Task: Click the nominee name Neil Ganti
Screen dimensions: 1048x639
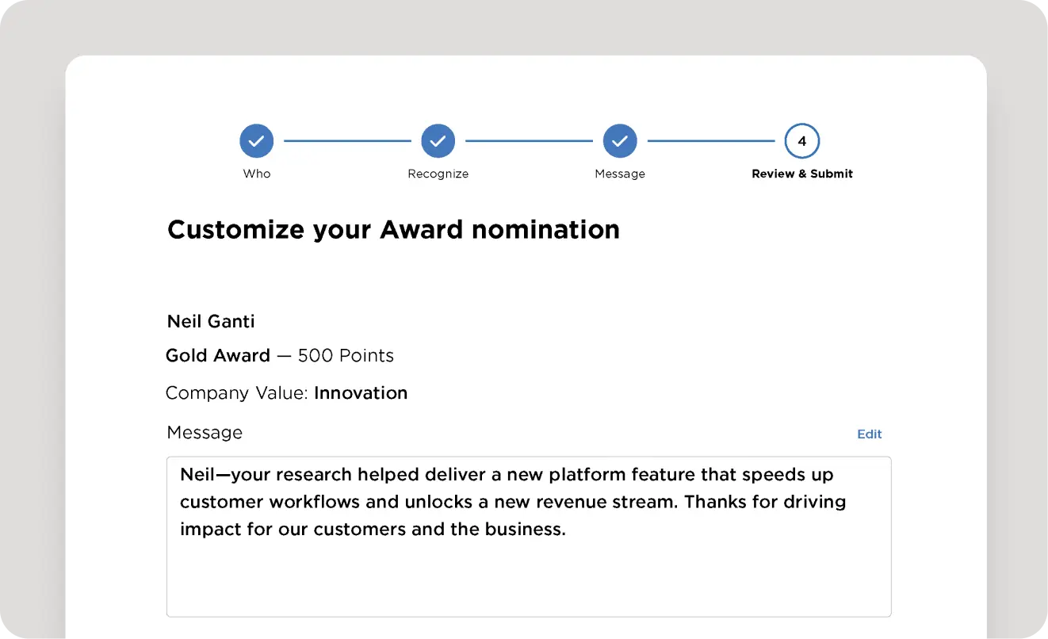Action: click(x=211, y=321)
